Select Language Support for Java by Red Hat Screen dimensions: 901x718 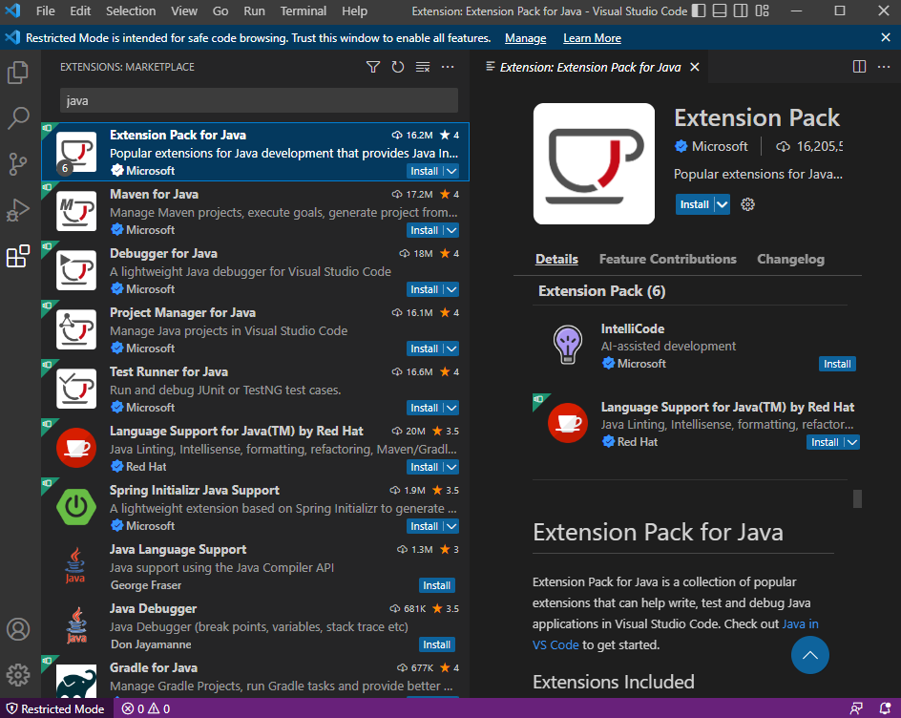255,449
